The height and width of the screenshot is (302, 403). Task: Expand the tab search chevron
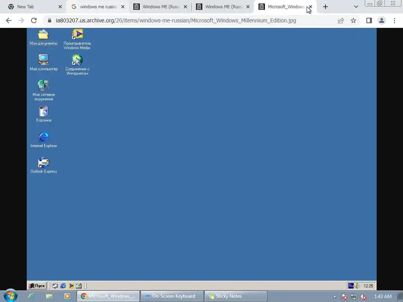tap(356, 7)
